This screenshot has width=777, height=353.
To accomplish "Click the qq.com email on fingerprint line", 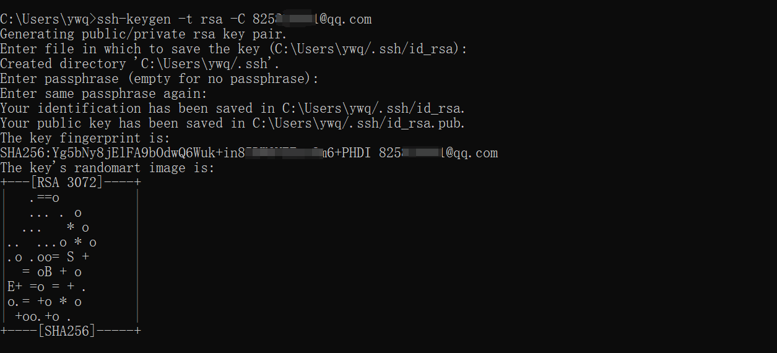I will click(438, 153).
